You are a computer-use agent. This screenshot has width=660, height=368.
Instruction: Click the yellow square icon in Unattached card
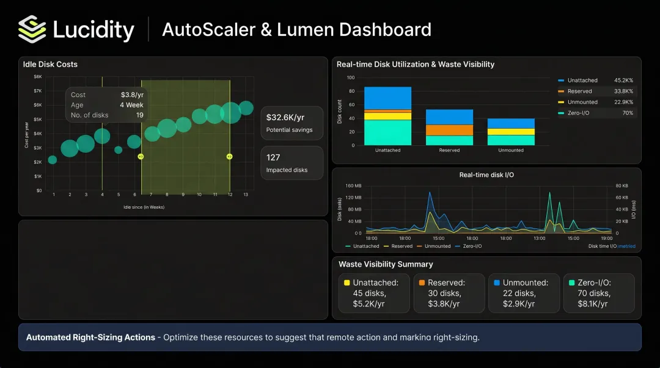347,283
